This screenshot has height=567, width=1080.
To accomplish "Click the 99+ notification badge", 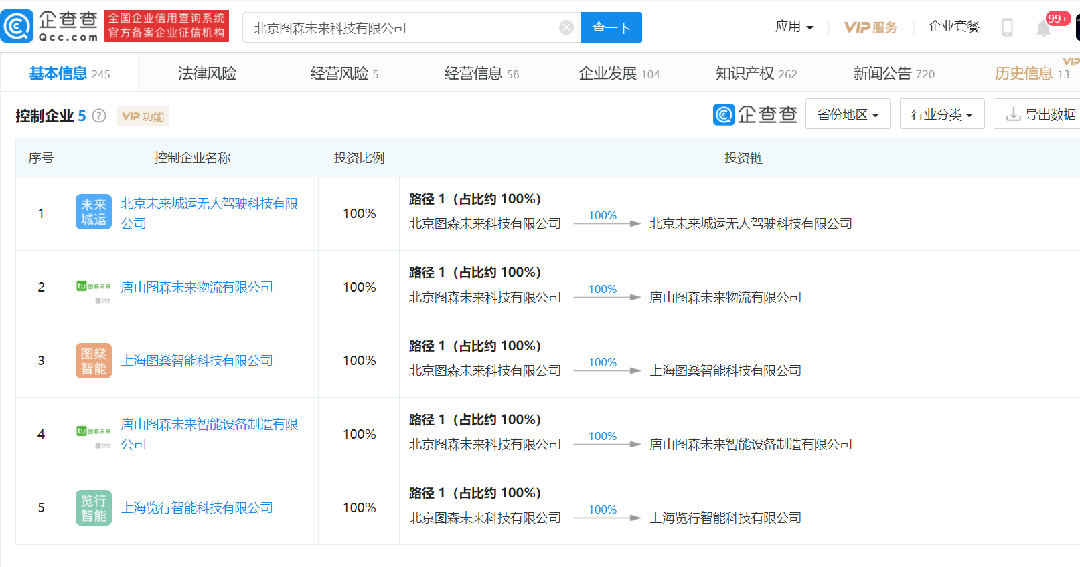I will tap(1058, 19).
